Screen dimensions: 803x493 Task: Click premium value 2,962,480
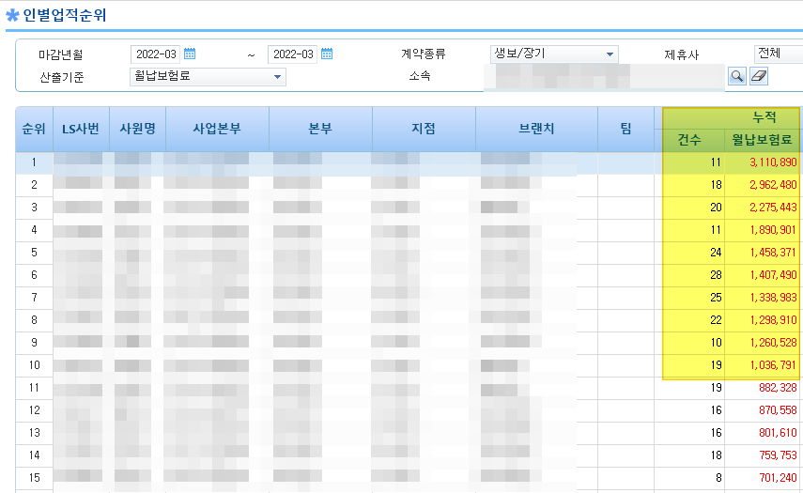(x=773, y=185)
